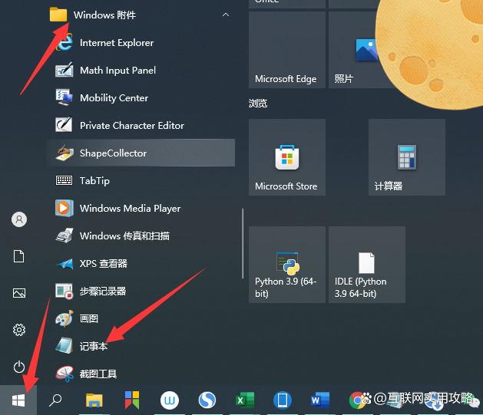
Task: Launch Python 3.9 (64-bit) tile
Action: (x=286, y=265)
